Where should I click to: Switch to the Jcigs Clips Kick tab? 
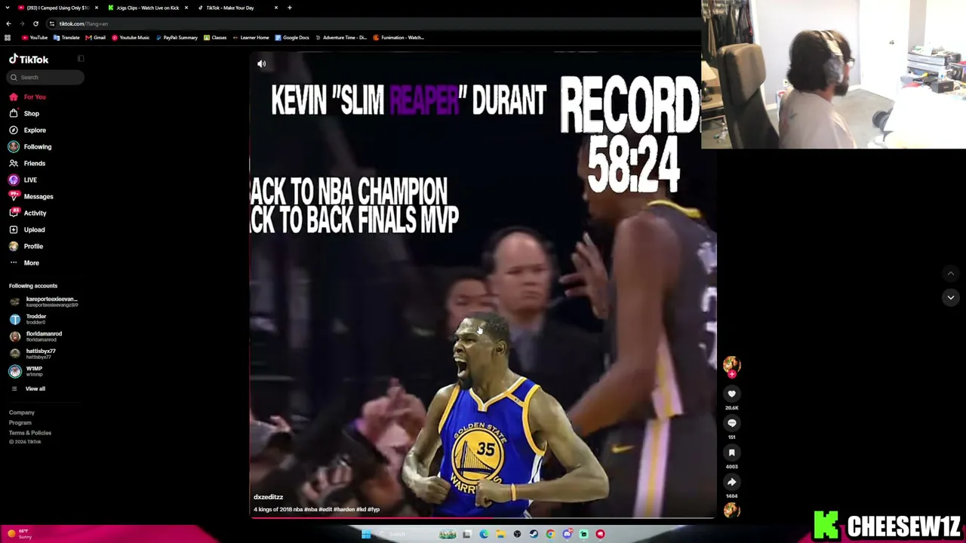pyautogui.click(x=147, y=8)
